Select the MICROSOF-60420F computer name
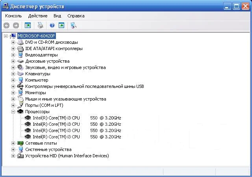252x177 pixels. (37, 36)
